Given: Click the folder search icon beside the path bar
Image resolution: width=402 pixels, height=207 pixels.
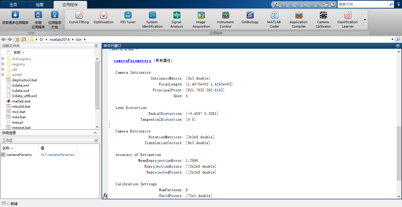Looking at the screenshot, I should point(398,39).
